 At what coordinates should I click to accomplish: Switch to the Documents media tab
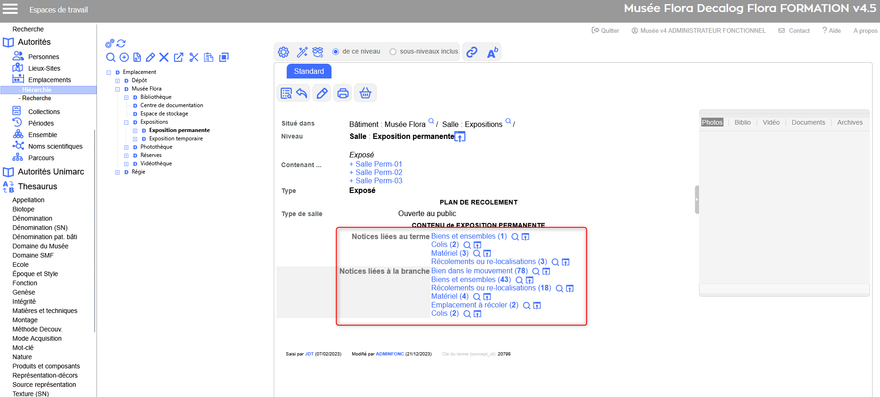tap(808, 122)
